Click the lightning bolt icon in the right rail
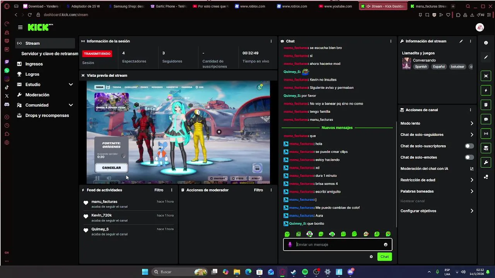 click(486, 91)
